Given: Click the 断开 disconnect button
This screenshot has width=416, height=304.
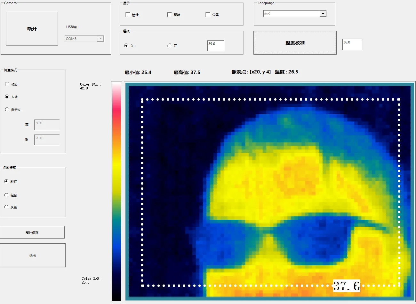Looking at the screenshot, I should coord(32,29).
